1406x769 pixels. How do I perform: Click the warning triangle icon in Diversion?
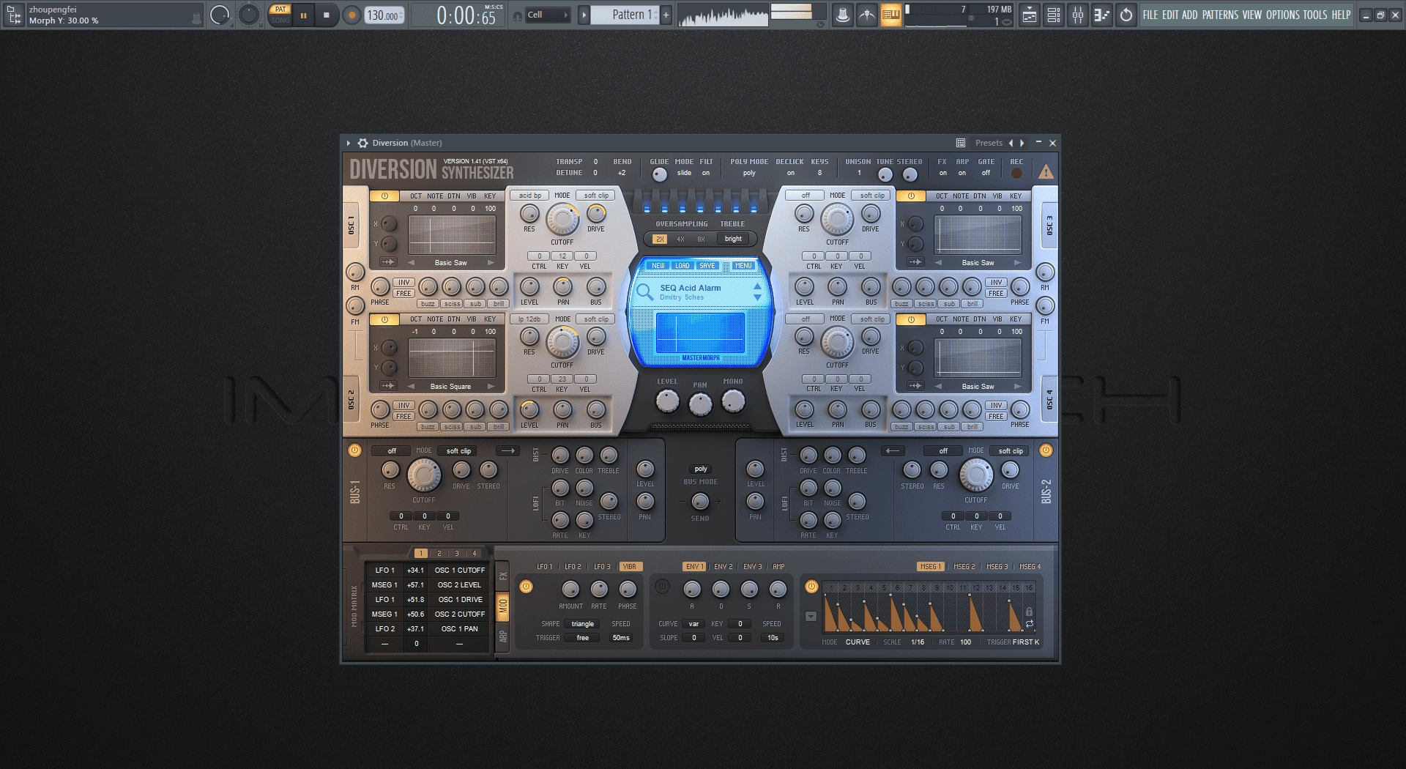(1046, 172)
